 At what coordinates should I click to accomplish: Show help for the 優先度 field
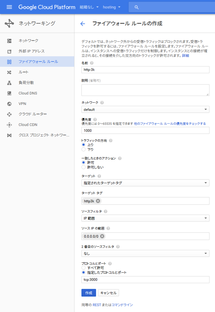pos(95,119)
